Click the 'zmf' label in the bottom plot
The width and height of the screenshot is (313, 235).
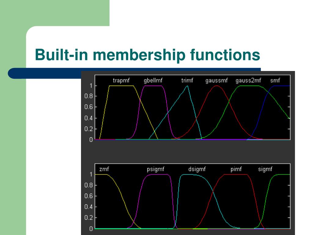[104, 169]
